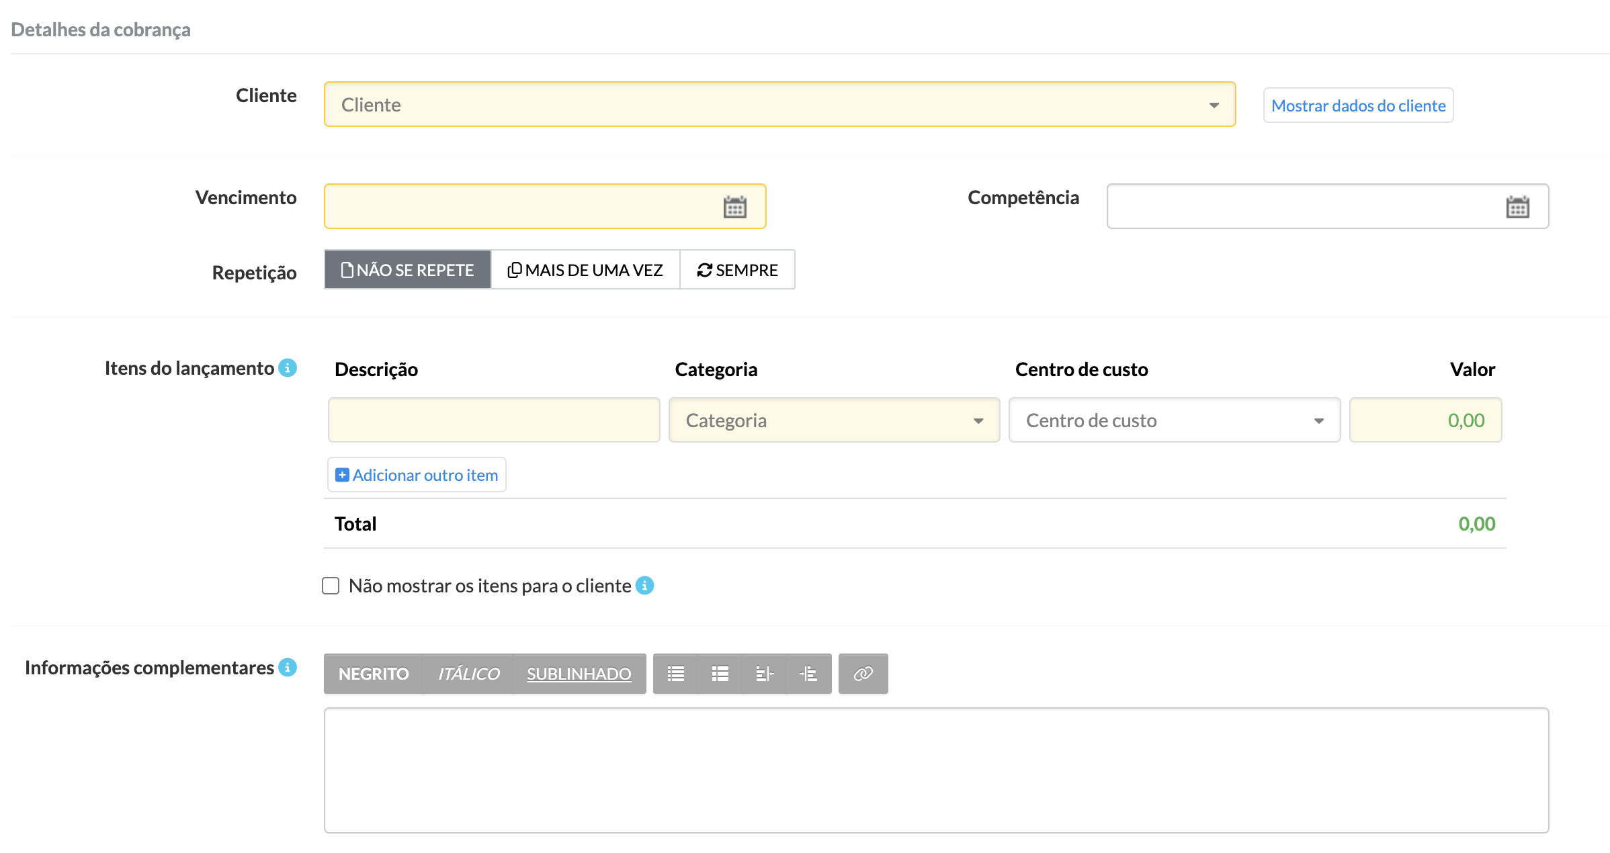Click 'Mostrar dados do cliente' button
This screenshot has height=853, width=1610.
[x=1358, y=105]
